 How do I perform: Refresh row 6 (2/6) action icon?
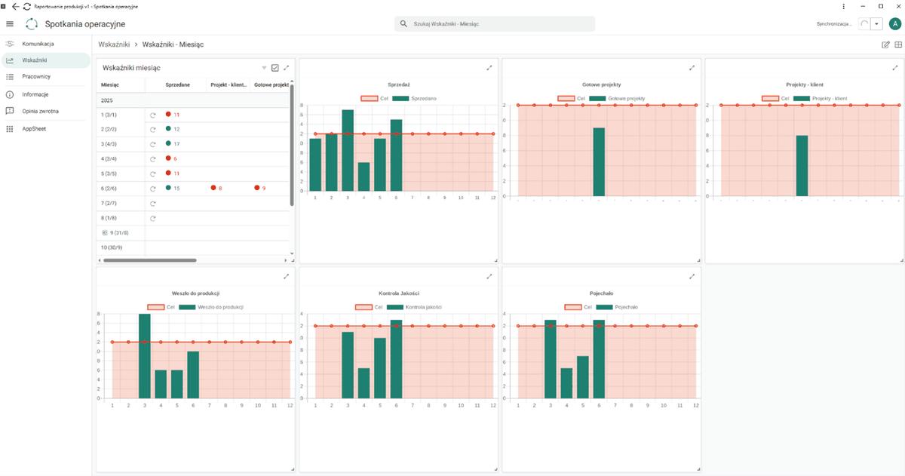click(153, 188)
